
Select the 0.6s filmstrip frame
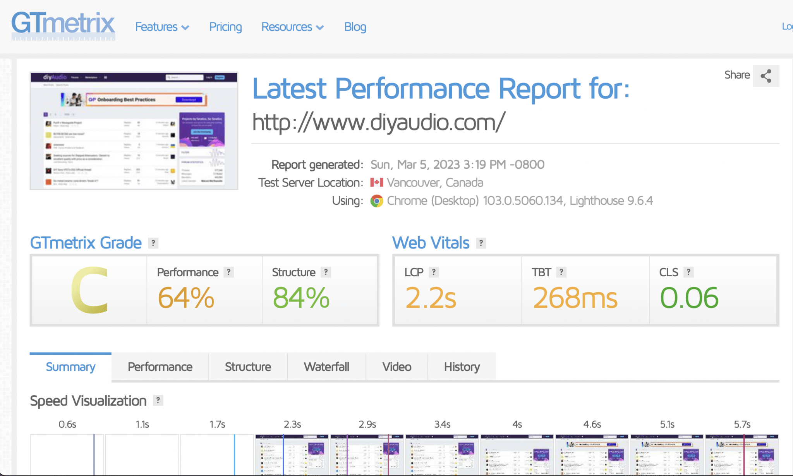(67, 455)
